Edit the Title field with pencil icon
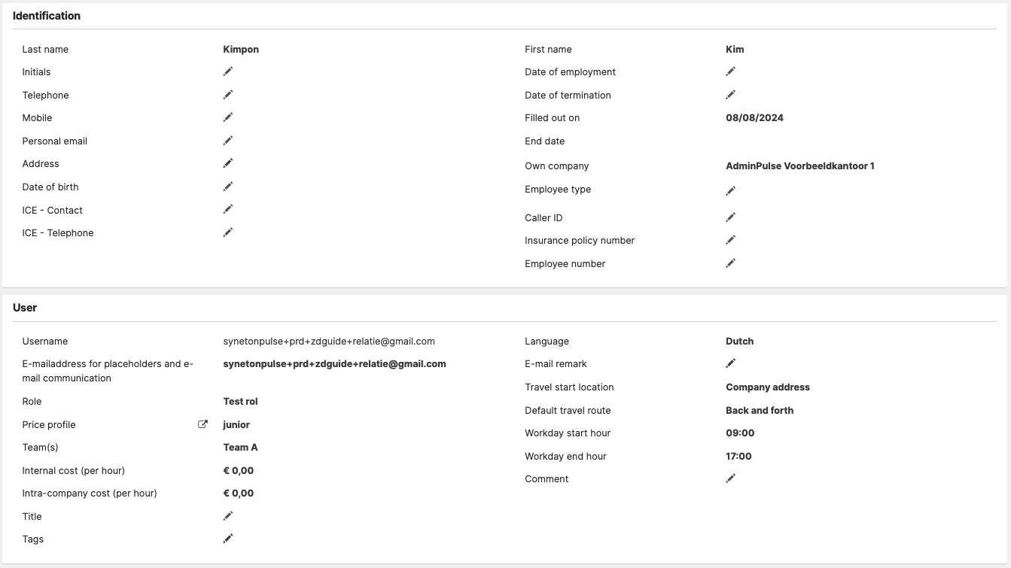 pyautogui.click(x=228, y=516)
